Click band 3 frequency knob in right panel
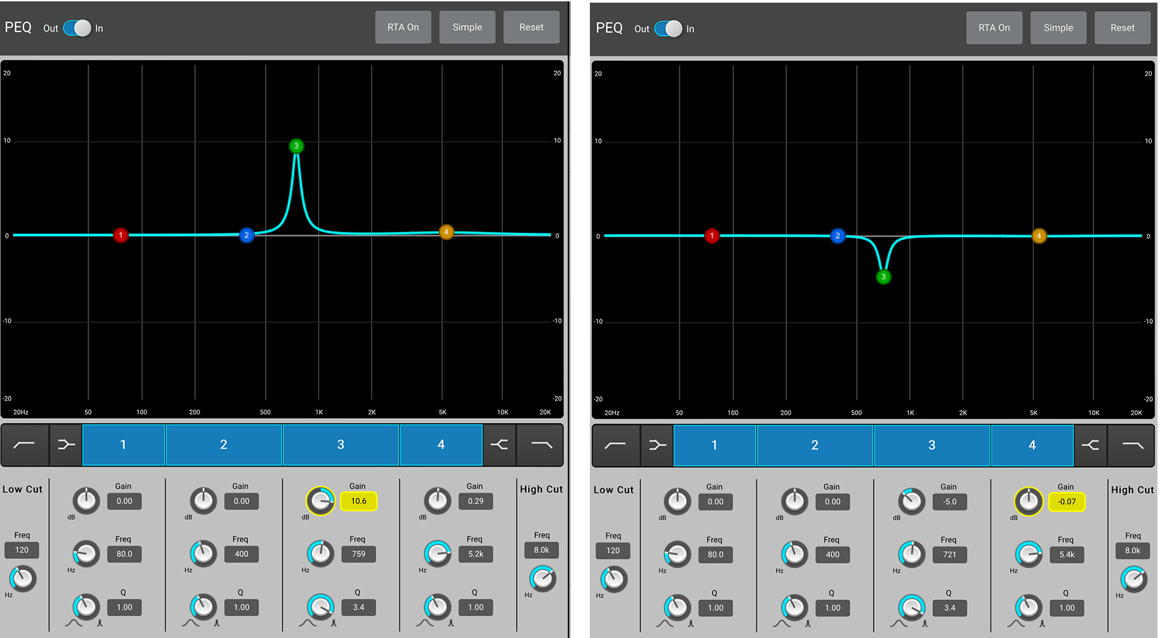This screenshot has height=638, width=1164. 911,554
